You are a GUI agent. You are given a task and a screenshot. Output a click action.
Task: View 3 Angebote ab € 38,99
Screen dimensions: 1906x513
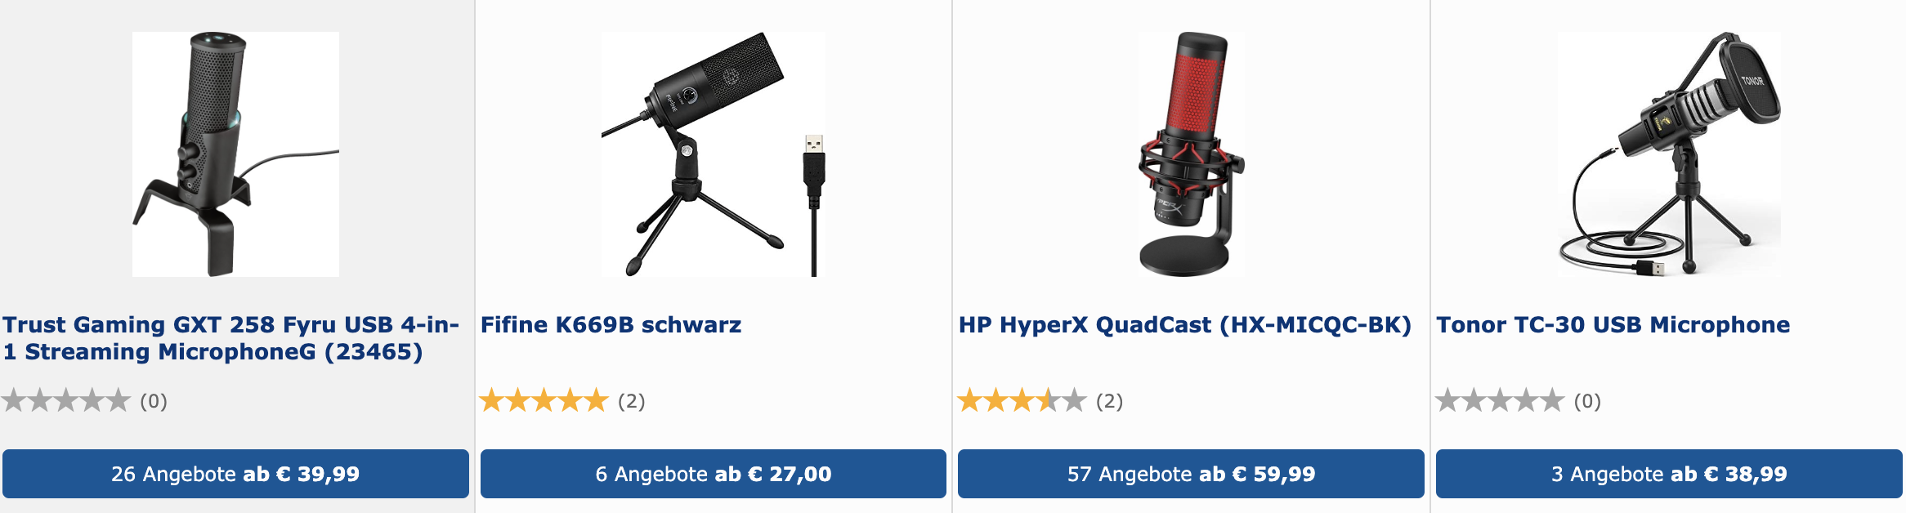pyautogui.click(x=1669, y=474)
